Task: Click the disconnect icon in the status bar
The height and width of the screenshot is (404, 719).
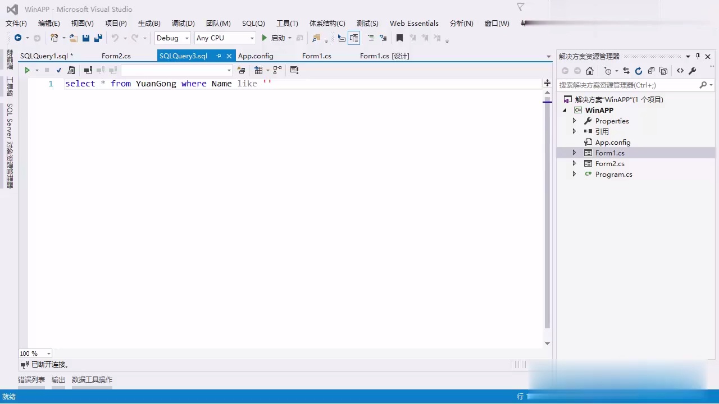Action: (x=24, y=364)
